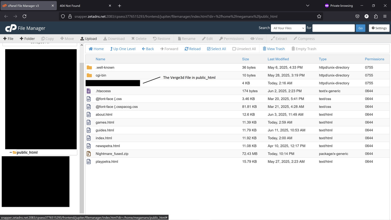Open View Trash
Viewport: 391px width, 220px height.
274,49
